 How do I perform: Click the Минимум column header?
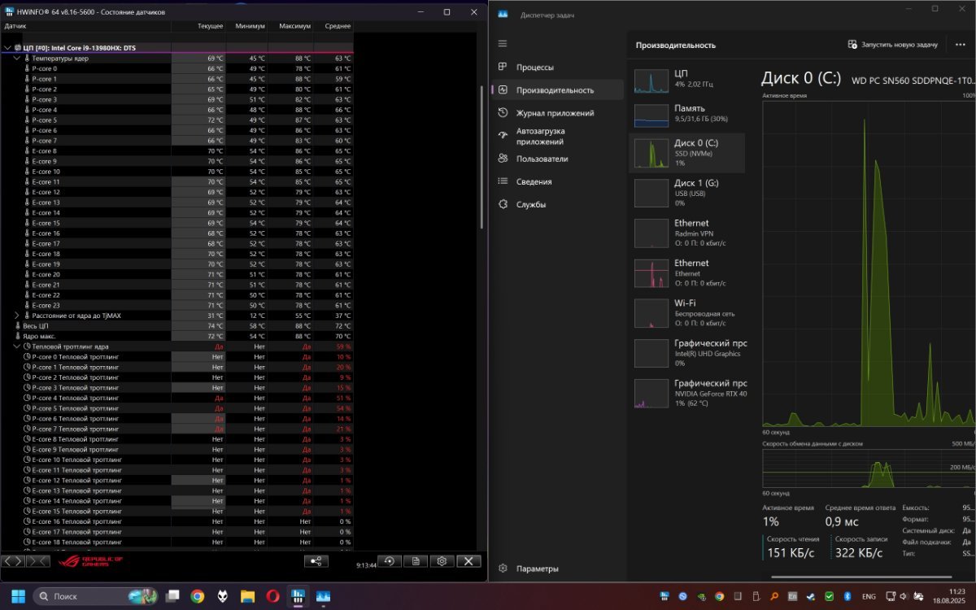point(246,26)
